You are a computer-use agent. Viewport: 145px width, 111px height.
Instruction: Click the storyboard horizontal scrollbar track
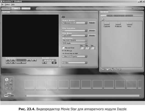tap(83, 96)
